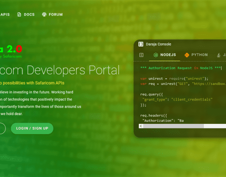226x177 pixels.
Task: Click the NodeJS hexagon icon
Action: (x=156, y=55)
